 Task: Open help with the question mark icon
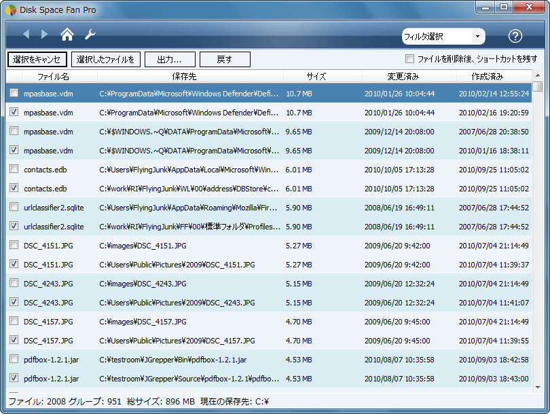point(515,36)
